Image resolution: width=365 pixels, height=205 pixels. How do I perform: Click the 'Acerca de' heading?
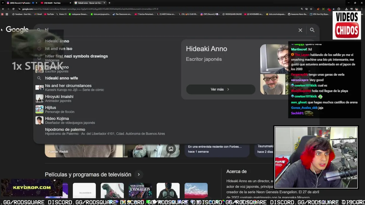(x=236, y=171)
